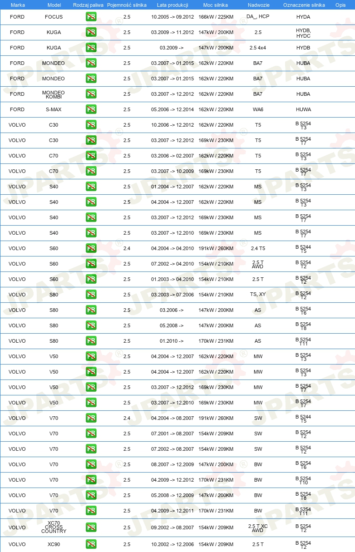Viewport: 355px width, 552px height.
Task: Click the PB fuel icon in the S60 2.5 T AWD row
Action: (91, 264)
